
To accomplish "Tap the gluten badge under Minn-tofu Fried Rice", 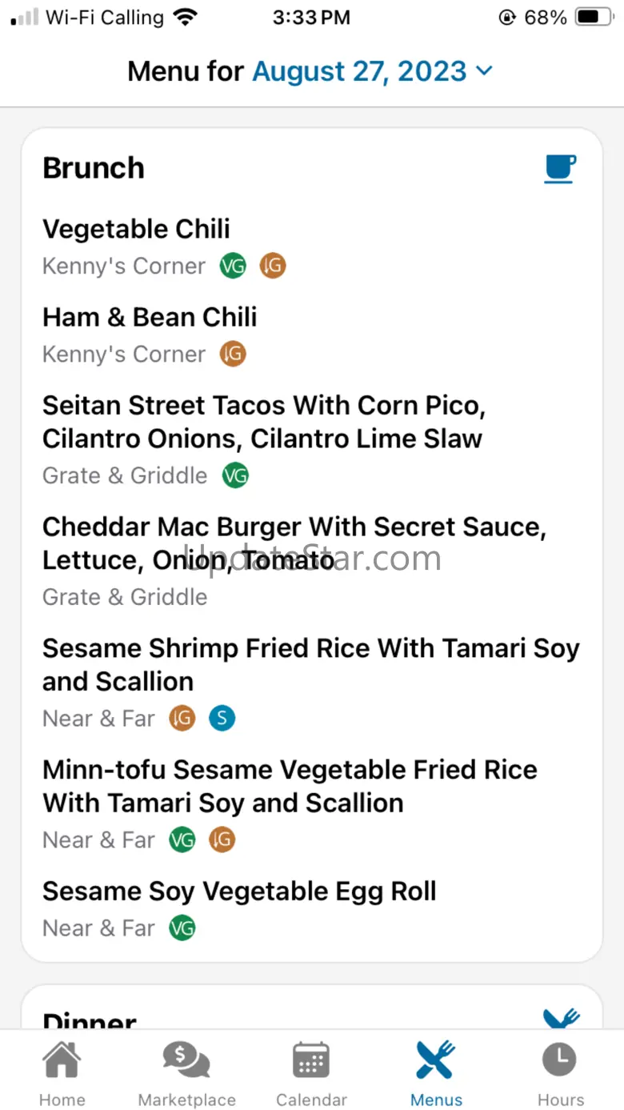I will (222, 840).
